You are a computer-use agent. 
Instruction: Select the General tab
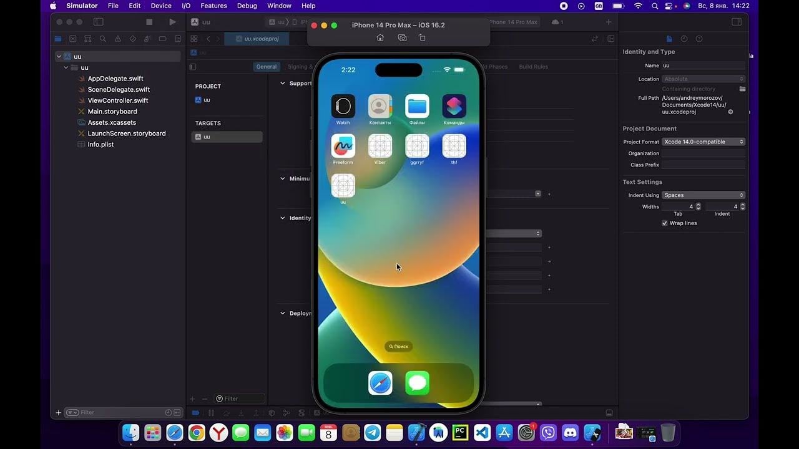click(266, 67)
